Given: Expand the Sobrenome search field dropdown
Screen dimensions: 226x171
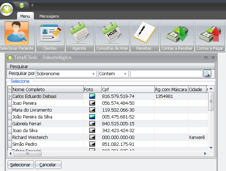Looking at the screenshot, I should (93, 74).
